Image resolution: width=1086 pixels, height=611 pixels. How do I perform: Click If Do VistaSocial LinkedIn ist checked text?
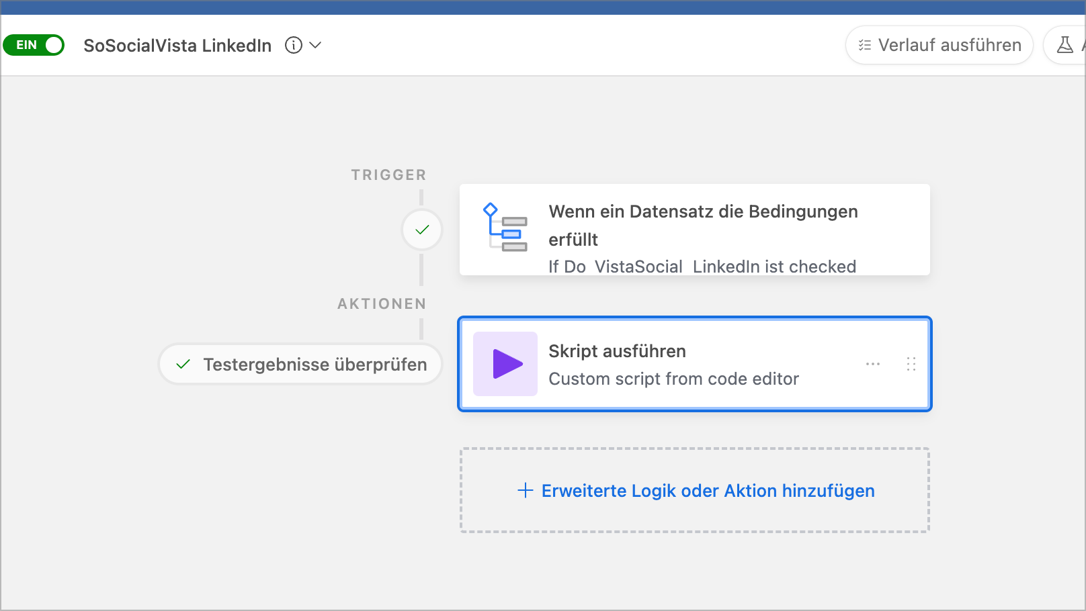[x=702, y=267]
